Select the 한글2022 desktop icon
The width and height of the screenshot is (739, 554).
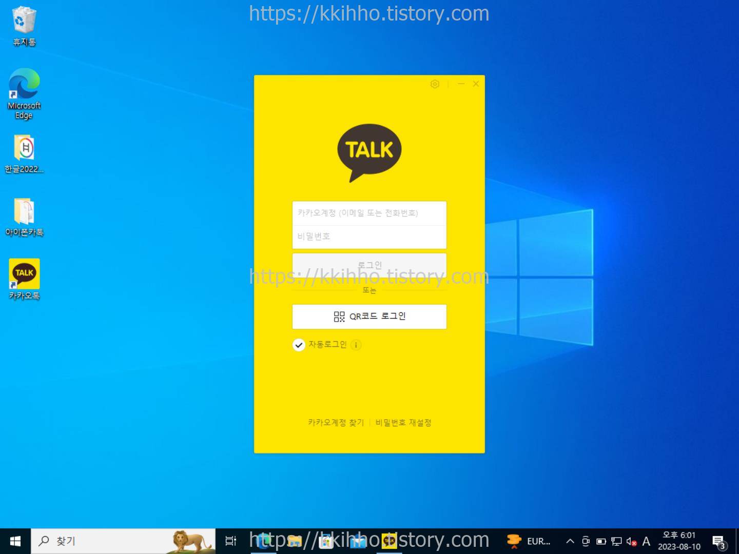point(24,154)
